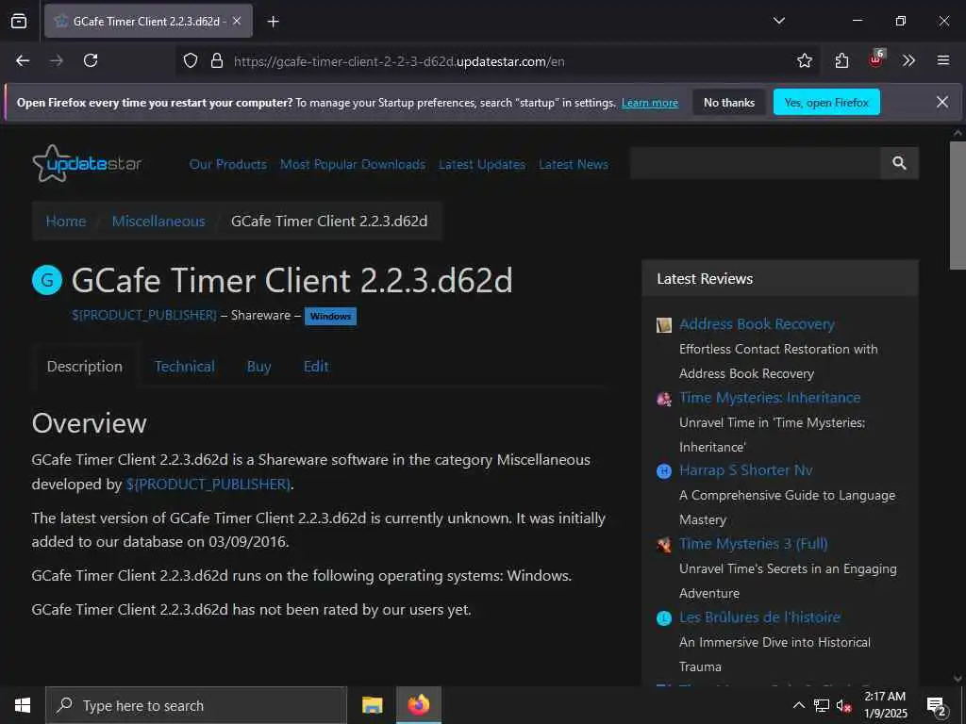Click the taskbar search box
Image resolution: width=966 pixels, height=724 pixels.
tap(196, 705)
